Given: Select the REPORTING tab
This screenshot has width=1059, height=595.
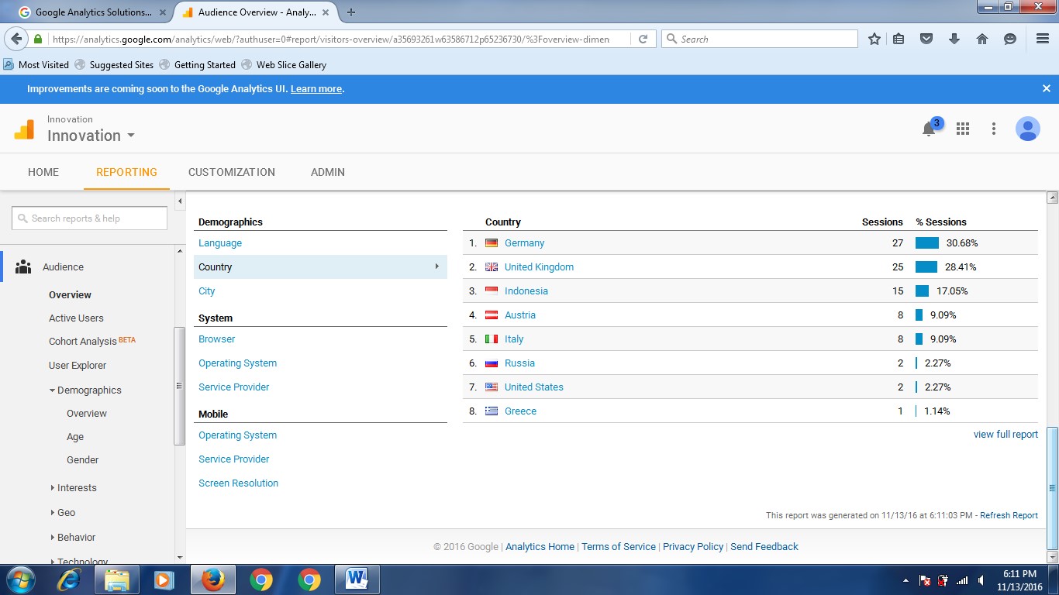Looking at the screenshot, I should click(x=126, y=172).
